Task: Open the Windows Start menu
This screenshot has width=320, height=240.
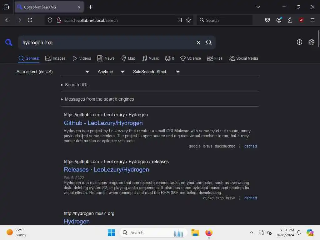Action: point(112,232)
